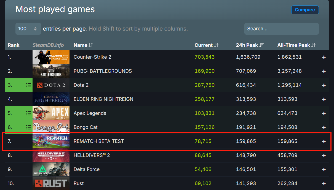
Task: Add Dota 2 using its plus icon
Action: pos(324,85)
